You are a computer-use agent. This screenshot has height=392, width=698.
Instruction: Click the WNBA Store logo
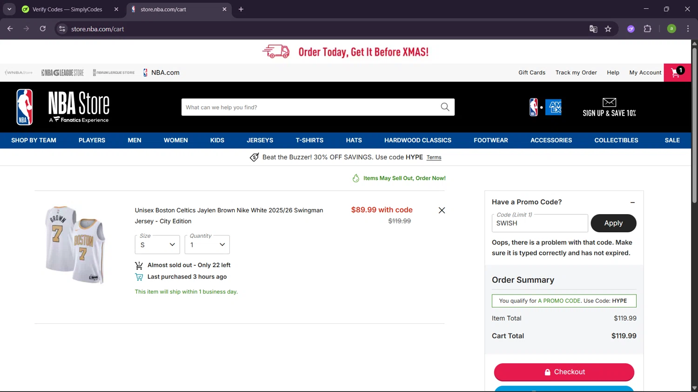[19, 72]
